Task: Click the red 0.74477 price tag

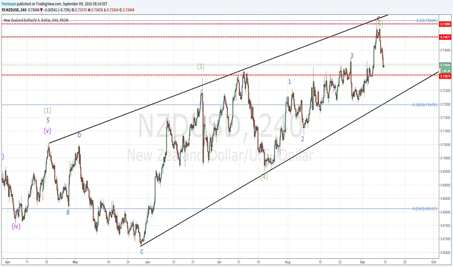Action: pyautogui.click(x=445, y=37)
